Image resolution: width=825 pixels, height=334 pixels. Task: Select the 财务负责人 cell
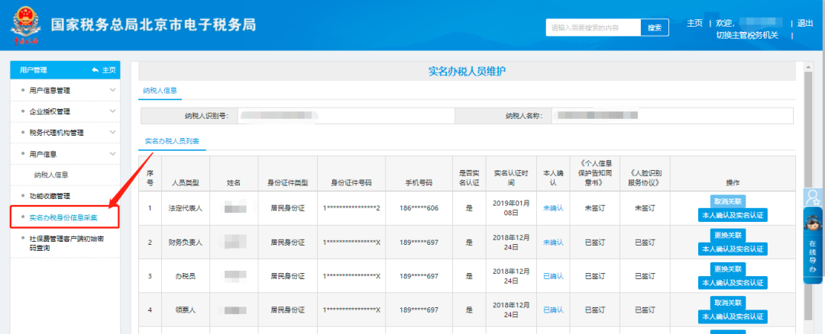(185, 242)
